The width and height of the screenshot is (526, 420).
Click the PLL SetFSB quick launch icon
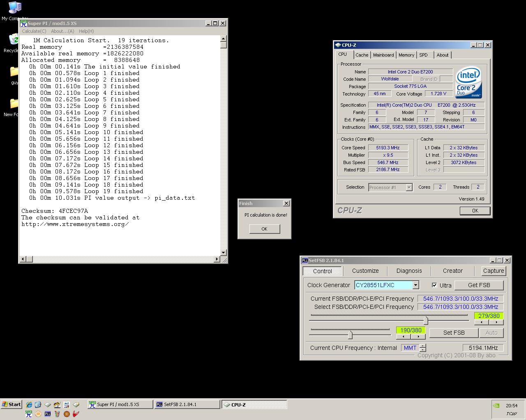(48, 413)
